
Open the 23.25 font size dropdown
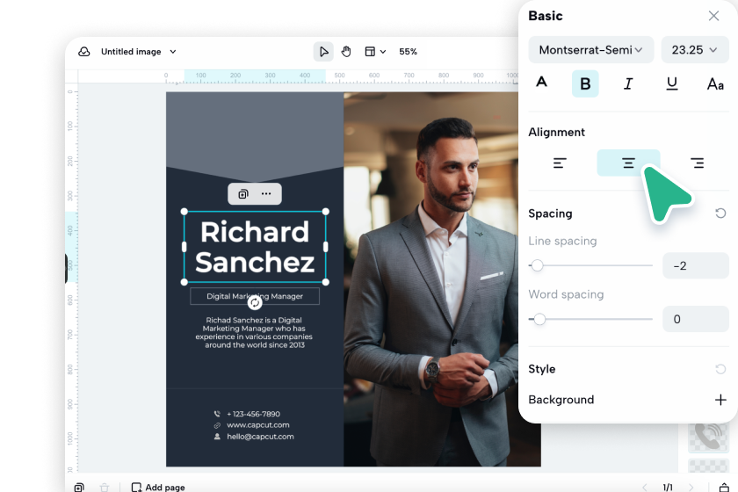click(x=695, y=50)
